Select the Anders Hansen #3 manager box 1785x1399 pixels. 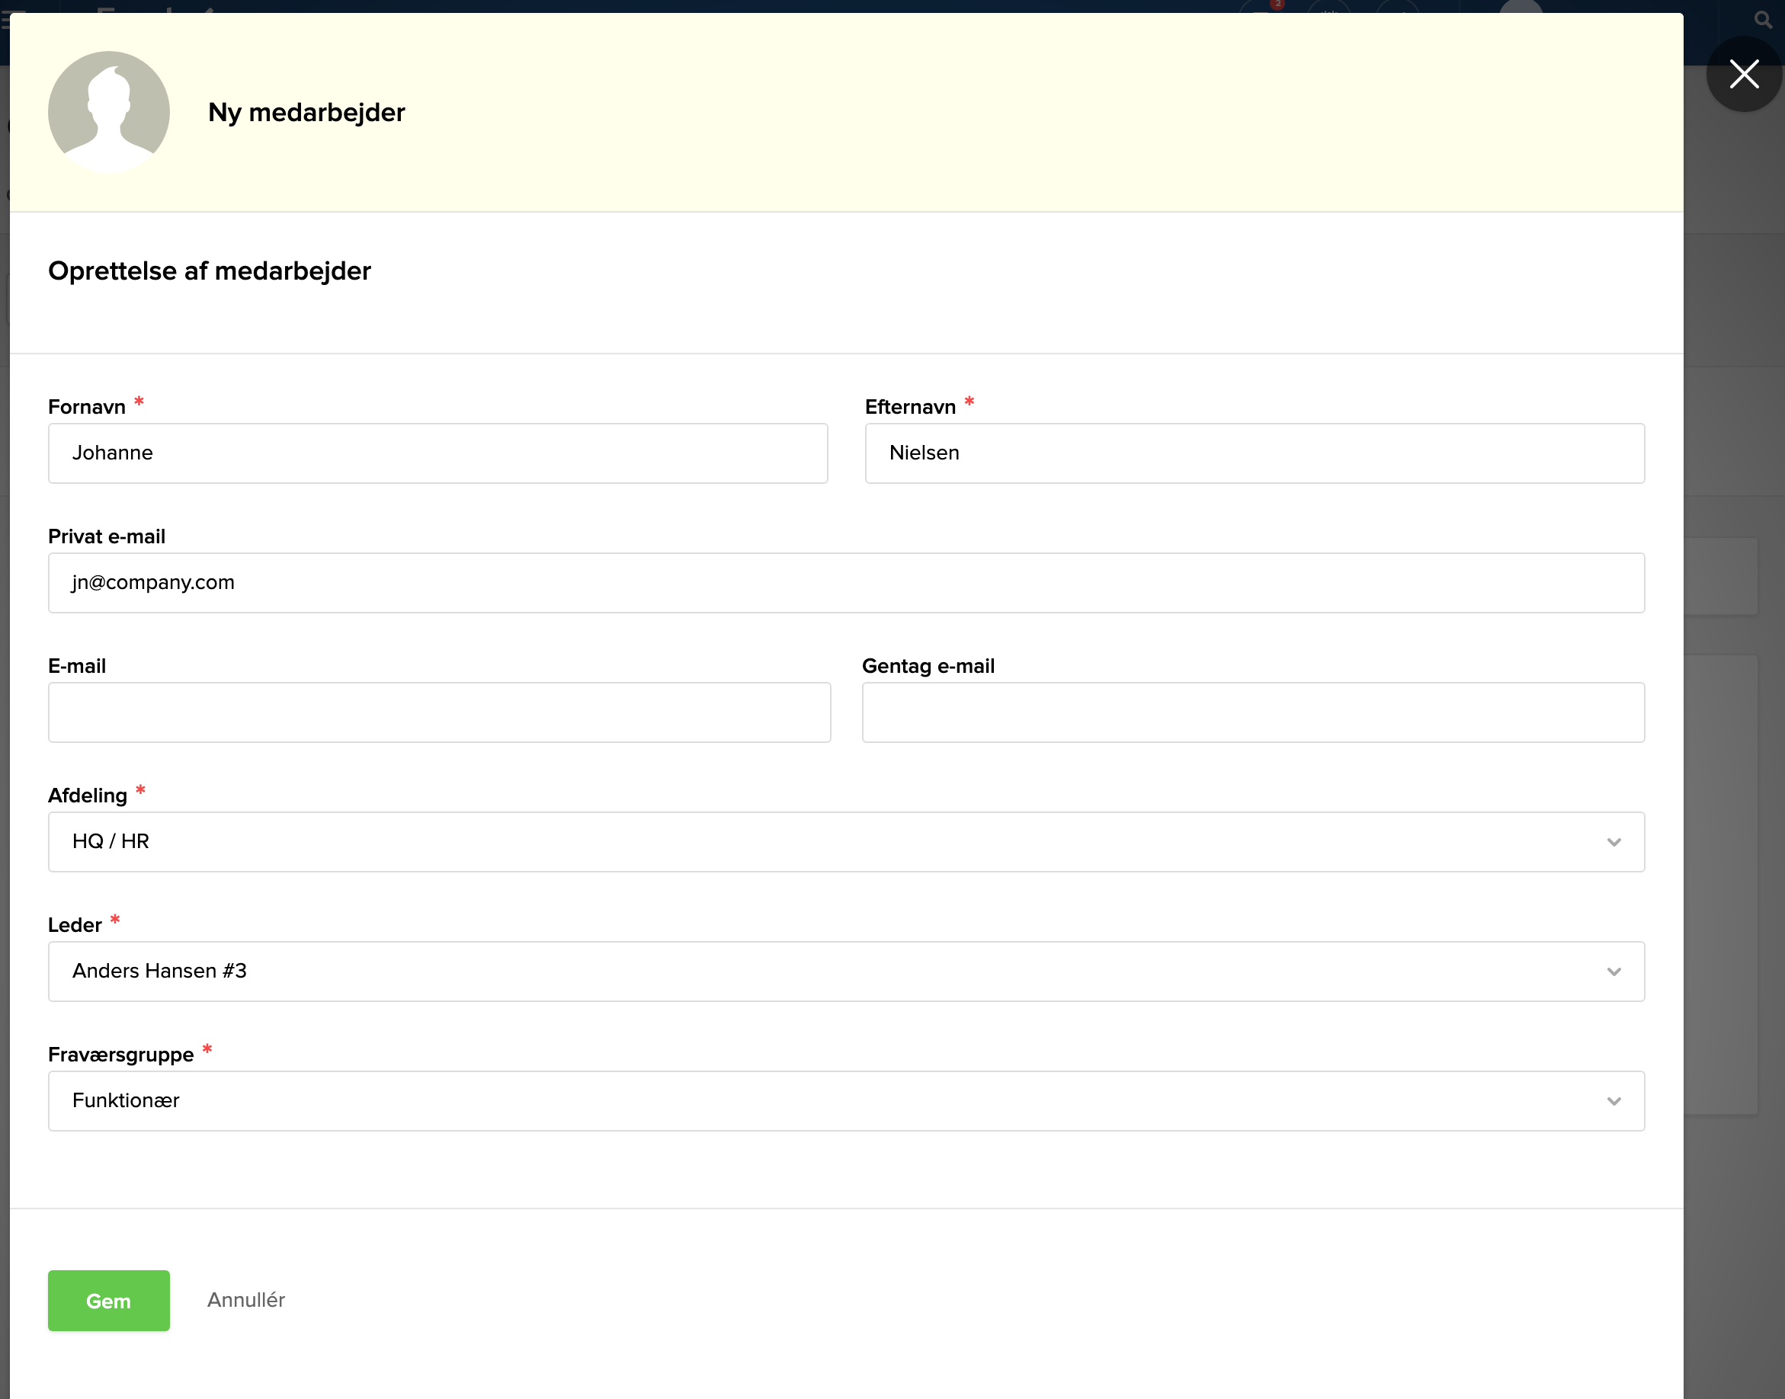pyautogui.click(x=819, y=972)
